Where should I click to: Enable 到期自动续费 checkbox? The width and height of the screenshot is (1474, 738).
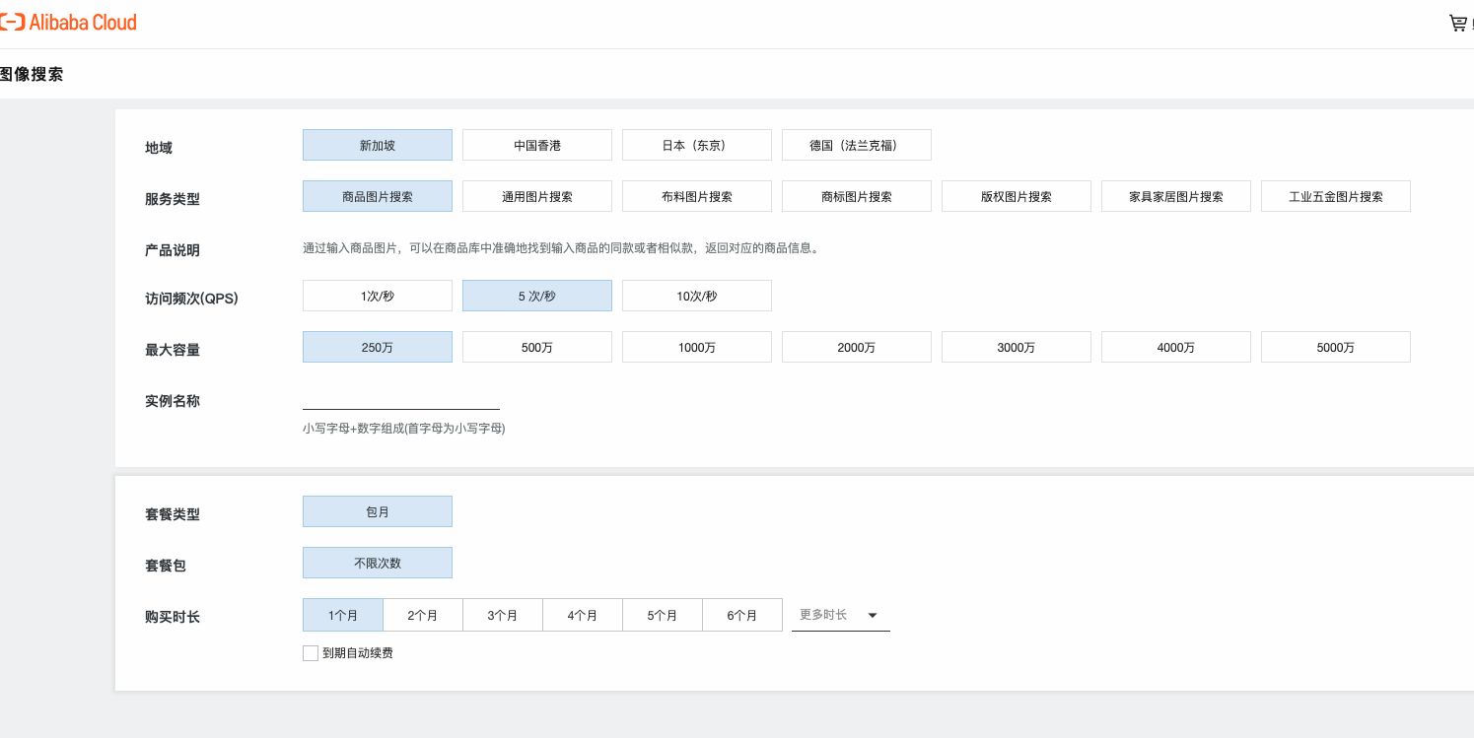tap(311, 653)
